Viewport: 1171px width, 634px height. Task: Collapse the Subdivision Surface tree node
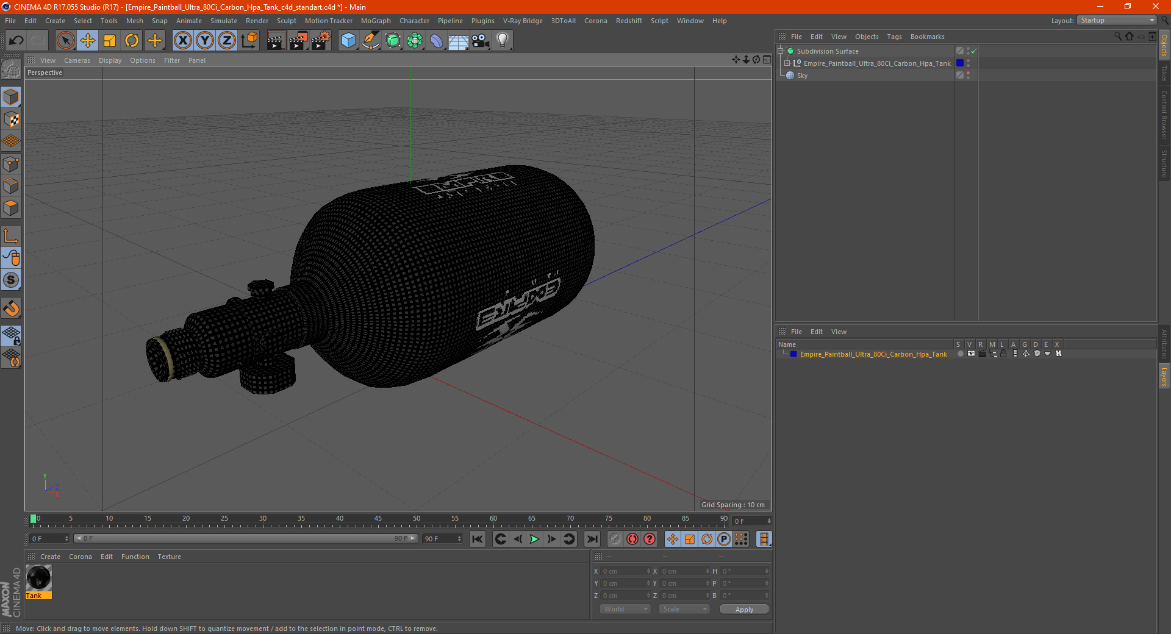(780, 51)
